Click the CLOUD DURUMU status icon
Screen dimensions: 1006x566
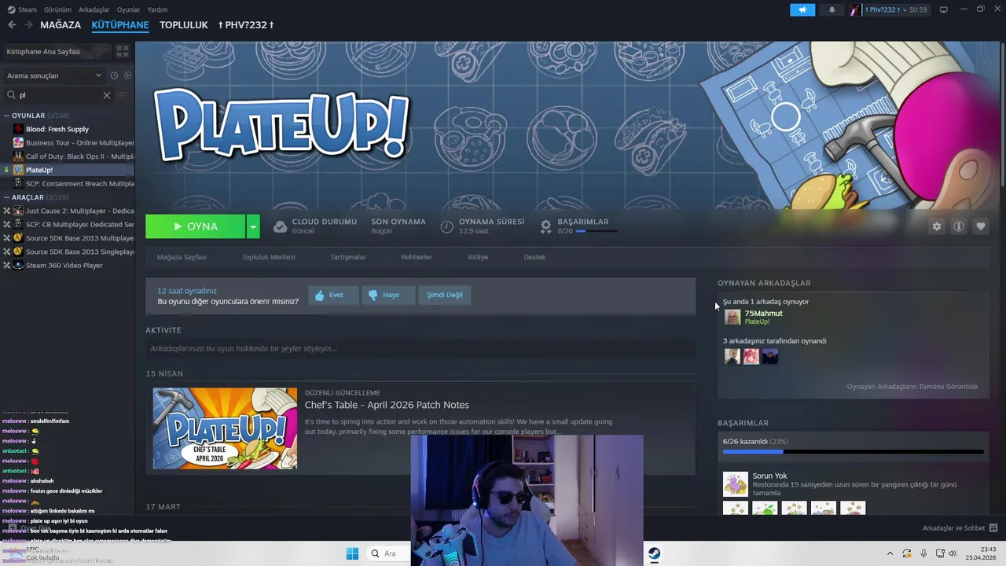coord(280,226)
